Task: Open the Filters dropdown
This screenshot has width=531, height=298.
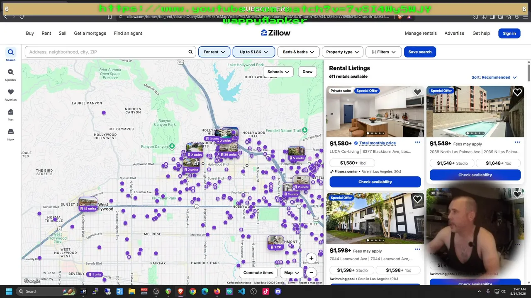Action: [x=384, y=52]
